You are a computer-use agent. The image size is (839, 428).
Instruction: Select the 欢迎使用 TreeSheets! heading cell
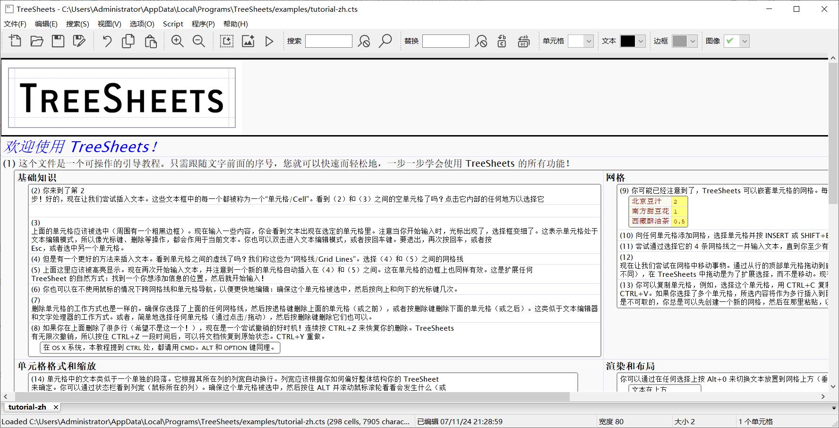point(80,146)
